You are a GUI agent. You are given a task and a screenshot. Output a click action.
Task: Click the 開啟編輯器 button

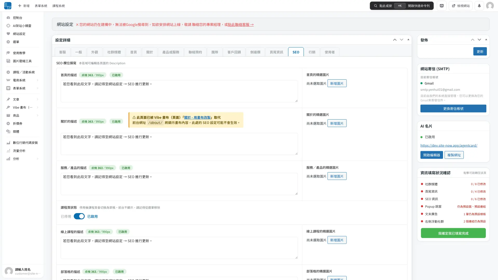pyautogui.click(x=432, y=155)
